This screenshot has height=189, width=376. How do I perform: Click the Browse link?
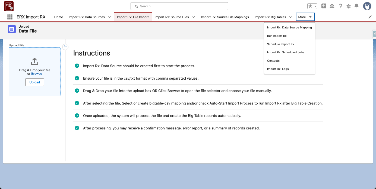coord(37,74)
